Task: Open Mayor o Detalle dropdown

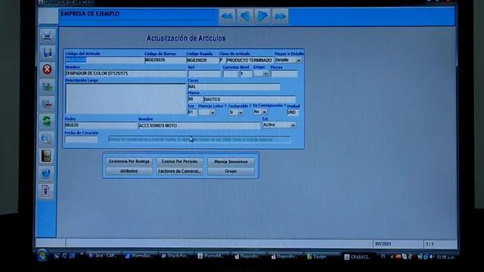Action: point(299,60)
